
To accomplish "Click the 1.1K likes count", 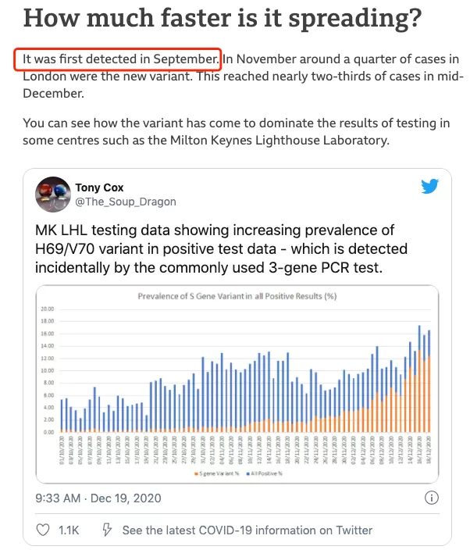I will (69, 530).
